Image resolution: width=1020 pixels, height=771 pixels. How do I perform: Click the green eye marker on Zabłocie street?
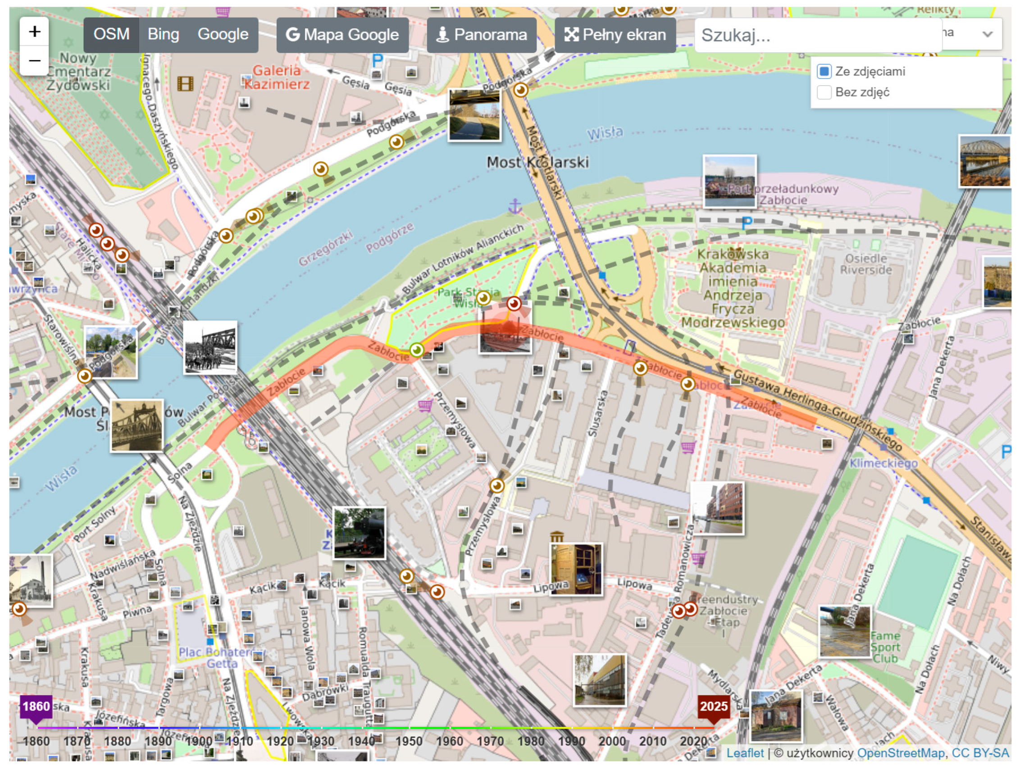416,350
